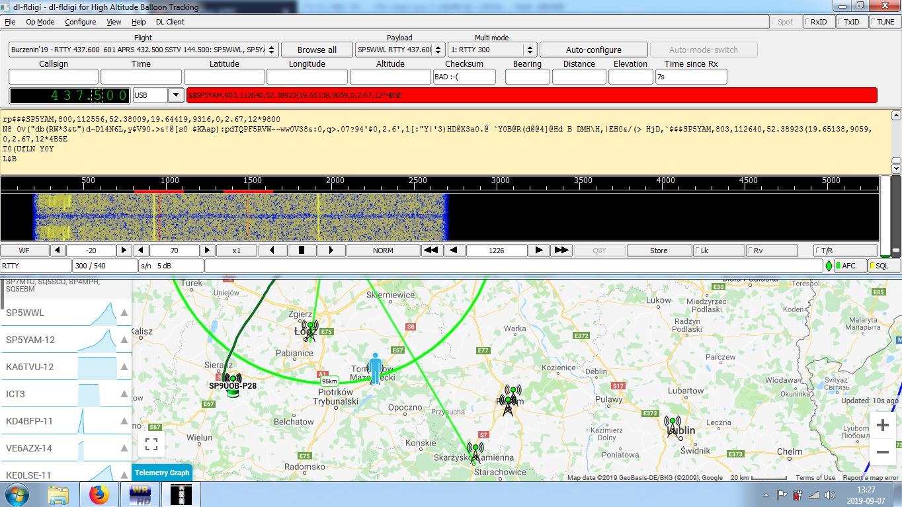Expand the SP5WWL sidebar entry

pos(124,313)
